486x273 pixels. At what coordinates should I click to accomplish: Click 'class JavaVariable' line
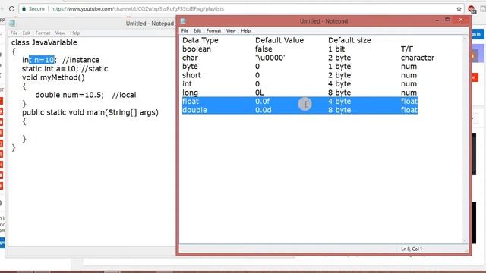pyautogui.click(x=44, y=42)
